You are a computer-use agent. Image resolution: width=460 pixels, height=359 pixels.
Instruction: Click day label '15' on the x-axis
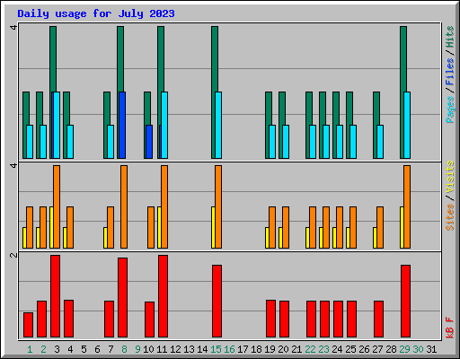point(216,349)
